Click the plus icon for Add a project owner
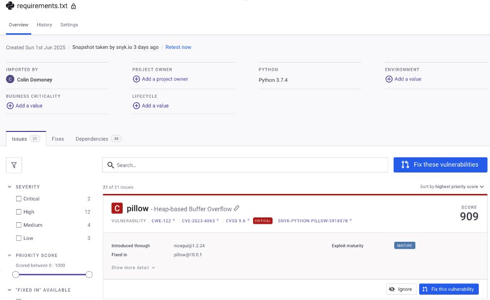Image resolution: width=490 pixels, height=300 pixels. click(136, 79)
